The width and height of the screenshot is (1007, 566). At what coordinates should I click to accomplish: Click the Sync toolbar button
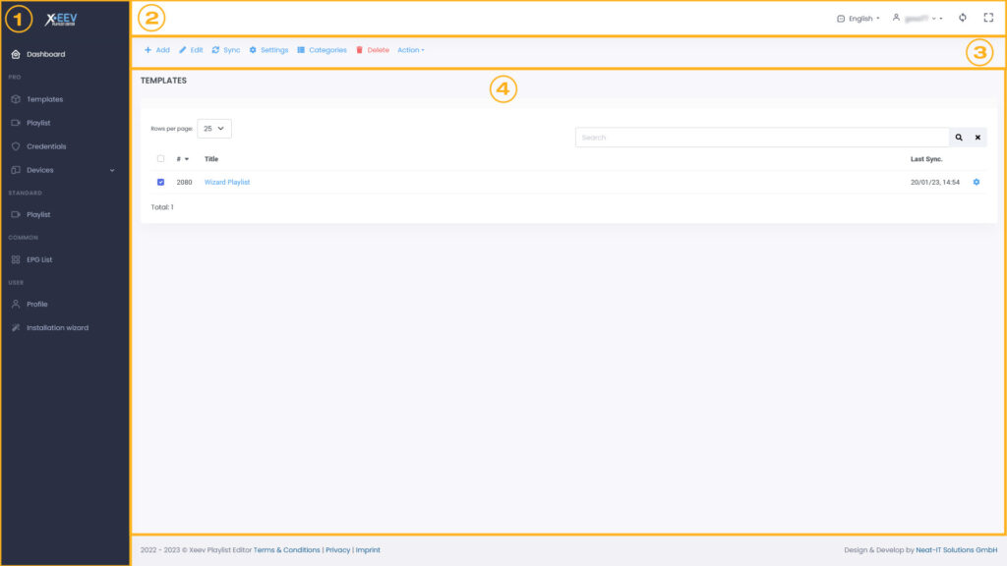coord(226,50)
